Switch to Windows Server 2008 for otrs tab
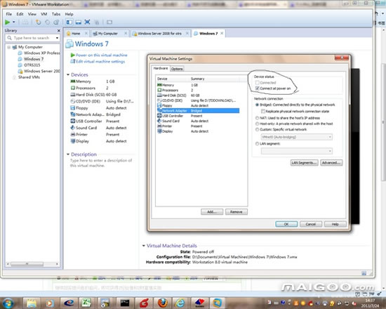Image resolution: width=386 pixels, height=309 pixels. pos(159,34)
